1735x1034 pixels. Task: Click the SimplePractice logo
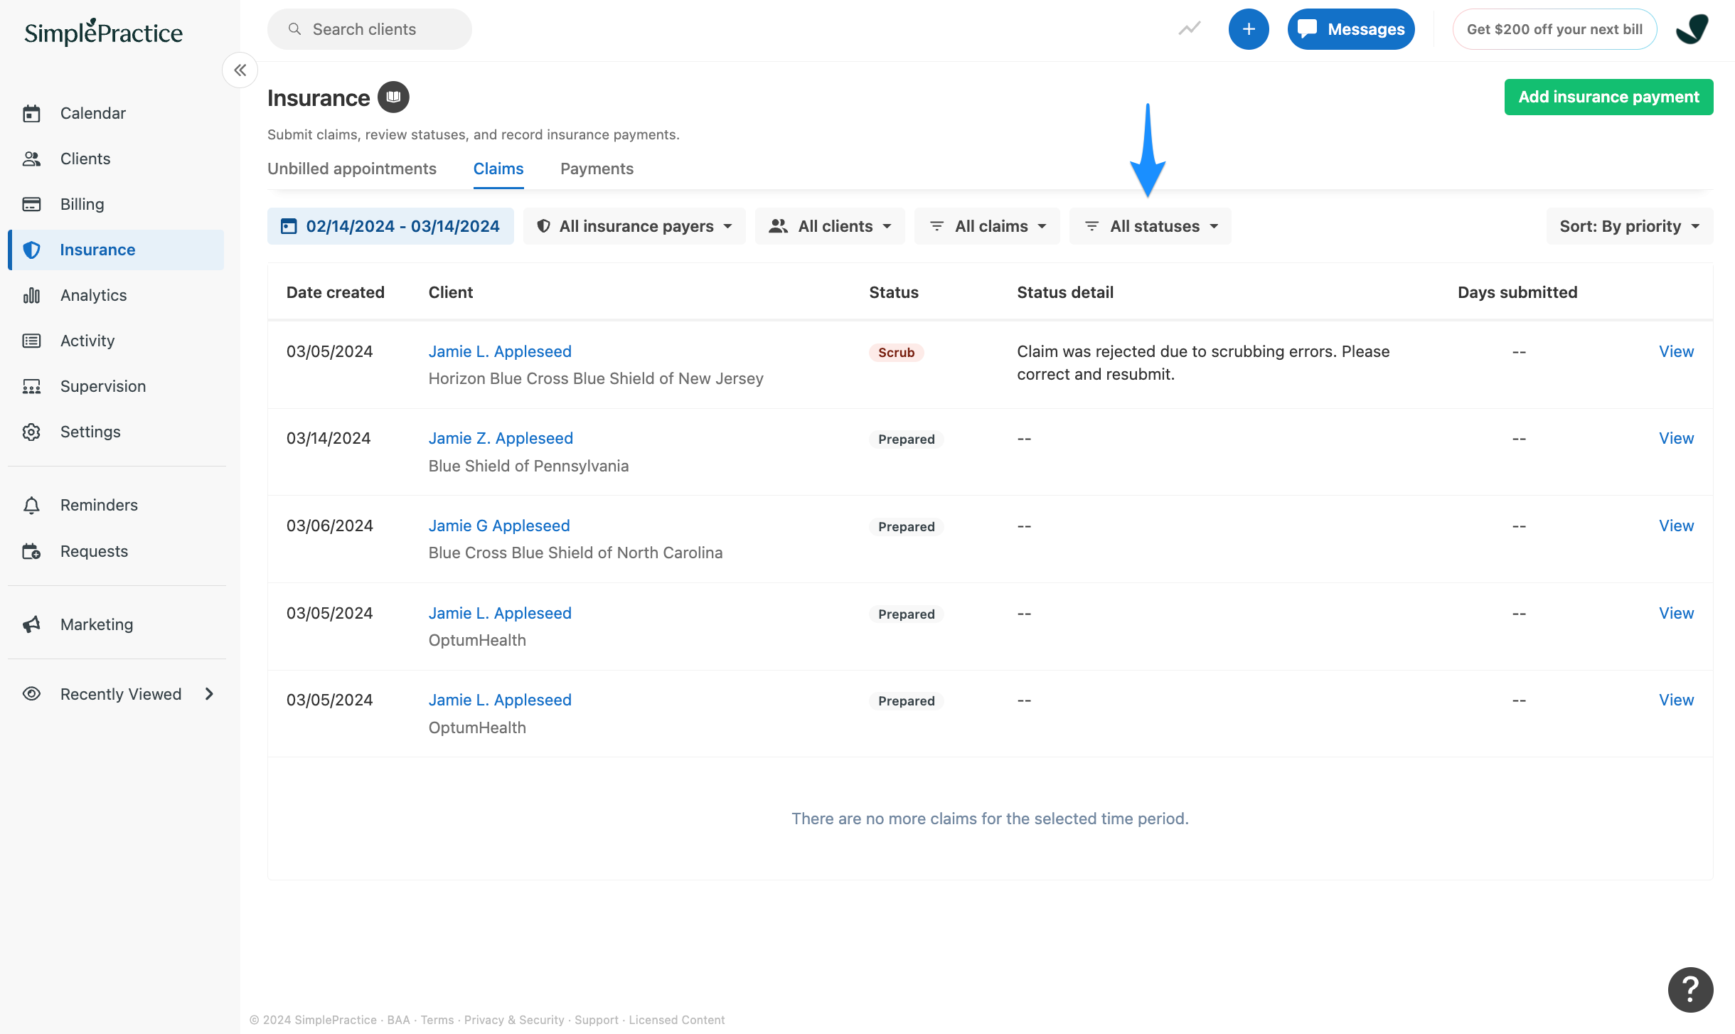[x=104, y=32]
